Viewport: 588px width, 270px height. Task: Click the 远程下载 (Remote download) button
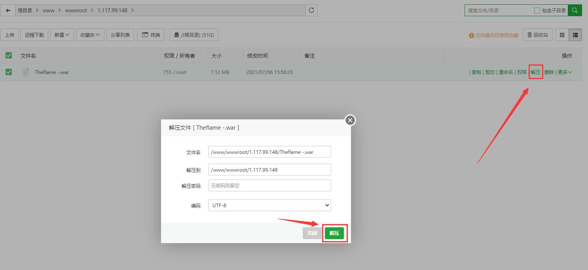[x=34, y=35]
